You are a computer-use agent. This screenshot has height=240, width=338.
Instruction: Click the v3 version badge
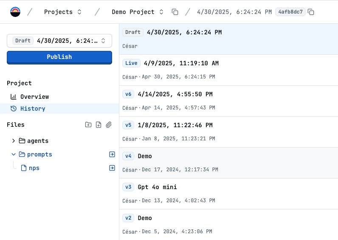coord(128,187)
